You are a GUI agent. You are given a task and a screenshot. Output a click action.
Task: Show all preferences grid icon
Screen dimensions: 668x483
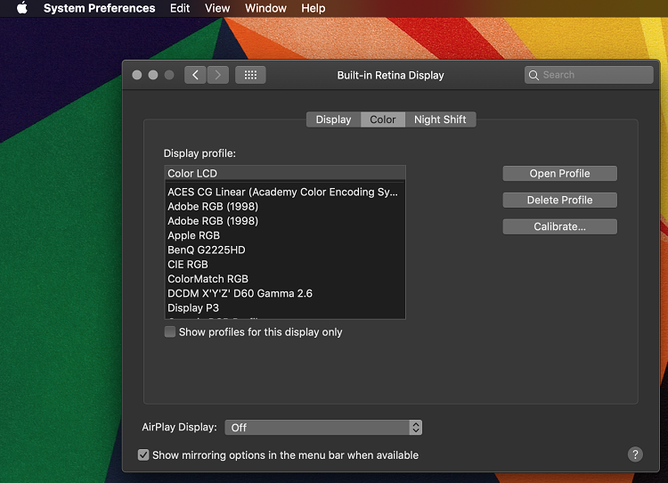click(x=250, y=75)
